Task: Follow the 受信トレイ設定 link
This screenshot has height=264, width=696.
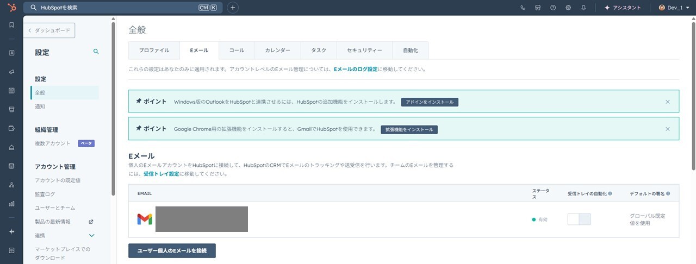Action: (161, 174)
